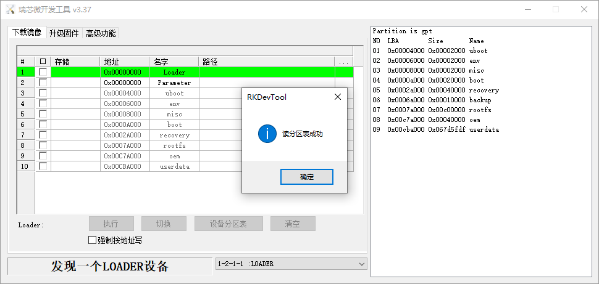Screen dimensions: 599x284
Task: Select the rootfs row name cell
Action: (x=174, y=145)
